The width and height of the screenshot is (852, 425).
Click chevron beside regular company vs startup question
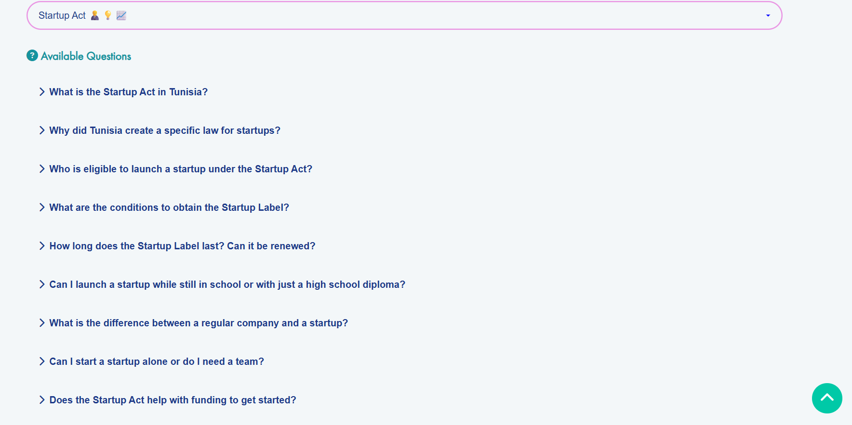pos(42,323)
